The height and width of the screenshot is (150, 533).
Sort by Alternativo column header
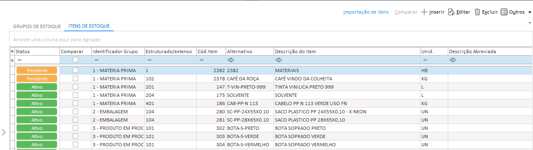pyautogui.click(x=250, y=52)
